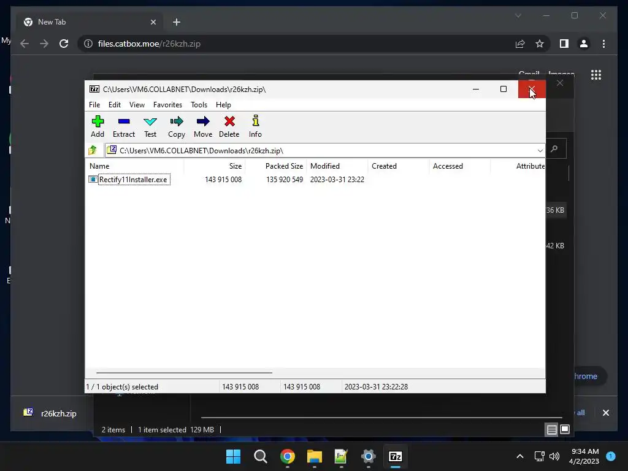Switch Explorer to details view
The height and width of the screenshot is (471, 628).
(x=551, y=430)
